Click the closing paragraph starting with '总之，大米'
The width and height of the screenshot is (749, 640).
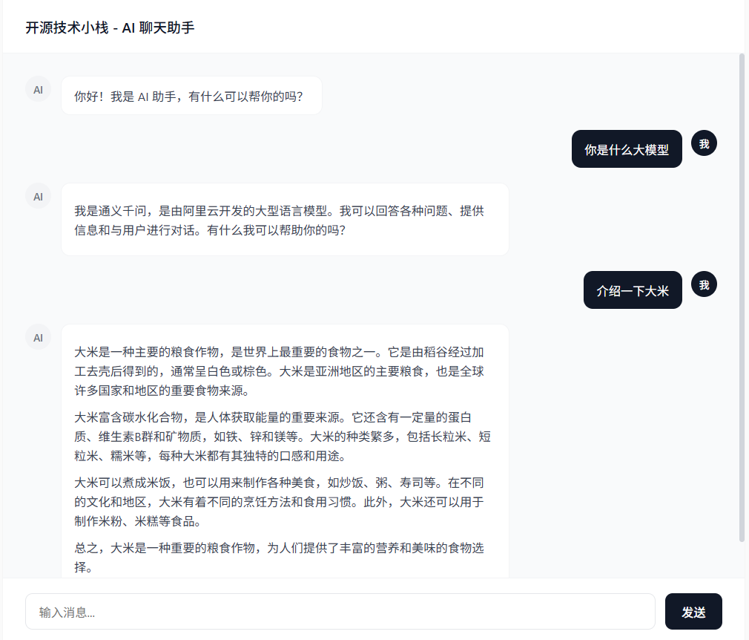pyautogui.click(x=282, y=557)
